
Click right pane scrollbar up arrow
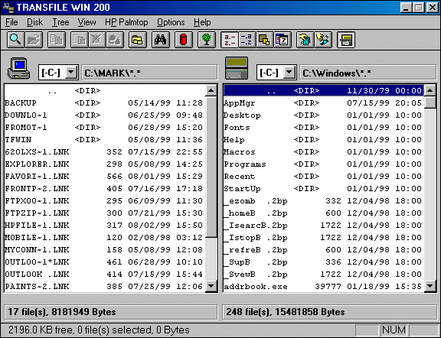(x=430, y=90)
